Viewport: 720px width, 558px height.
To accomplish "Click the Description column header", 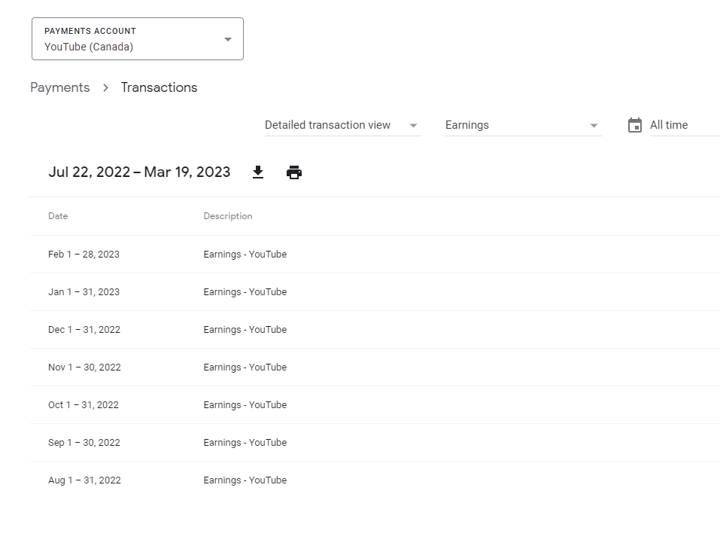I will click(228, 216).
